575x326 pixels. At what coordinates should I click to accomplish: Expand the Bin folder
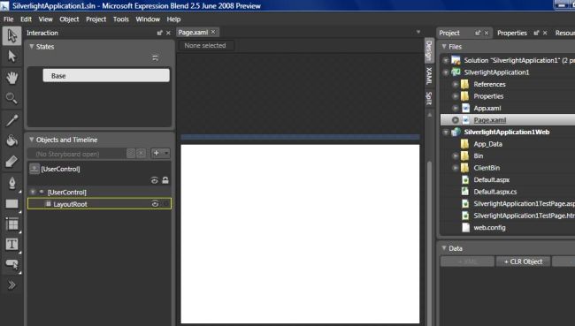point(456,155)
